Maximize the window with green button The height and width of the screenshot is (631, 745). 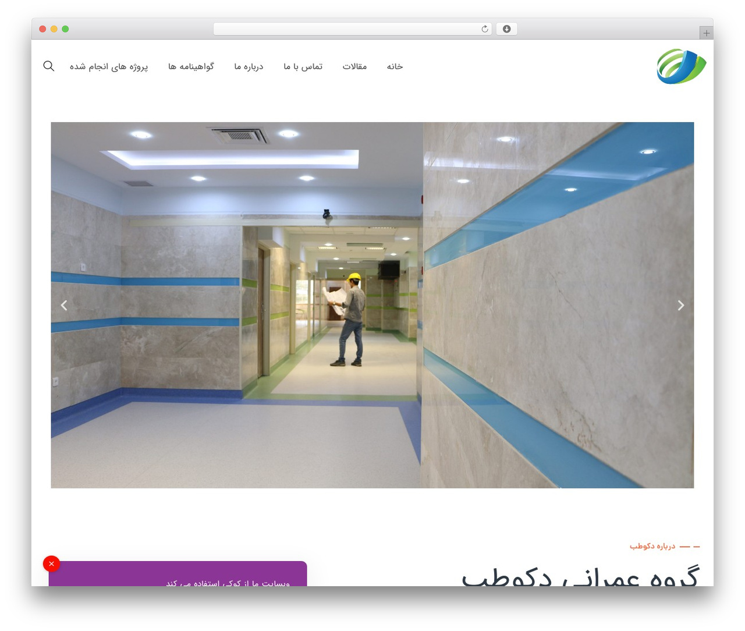click(x=65, y=29)
